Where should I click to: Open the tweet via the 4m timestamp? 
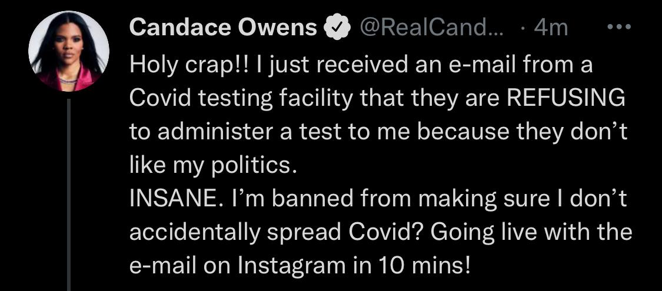(x=550, y=28)
